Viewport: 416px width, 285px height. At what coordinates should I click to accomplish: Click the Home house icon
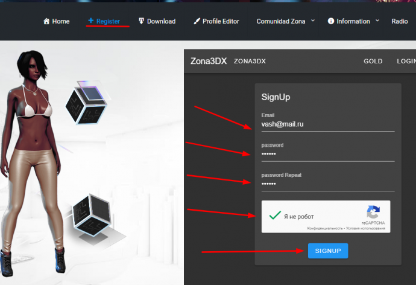tap(46, 21)
